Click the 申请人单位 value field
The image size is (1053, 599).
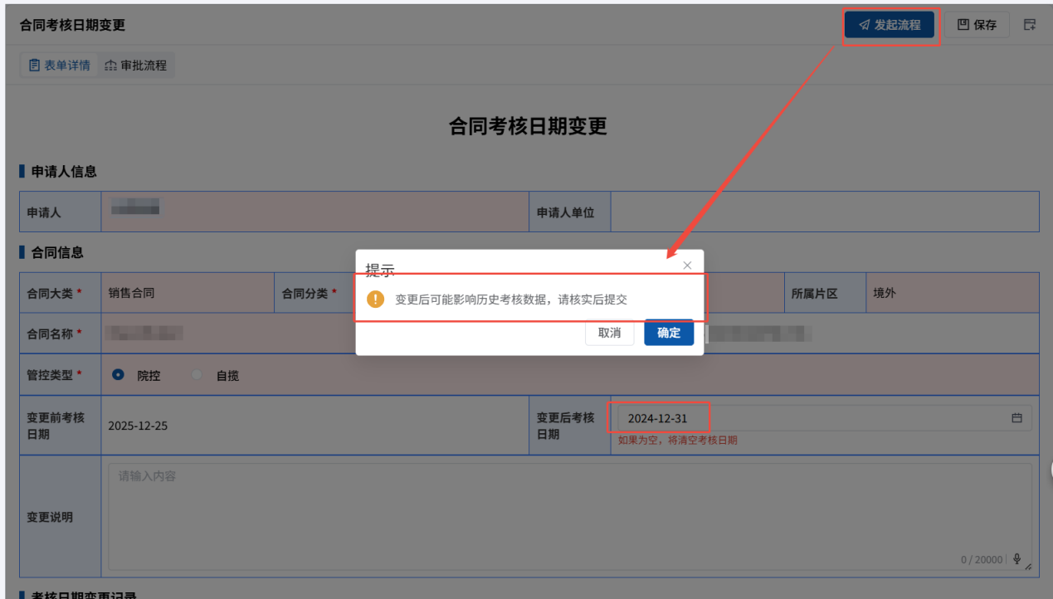tap(824, 212)
